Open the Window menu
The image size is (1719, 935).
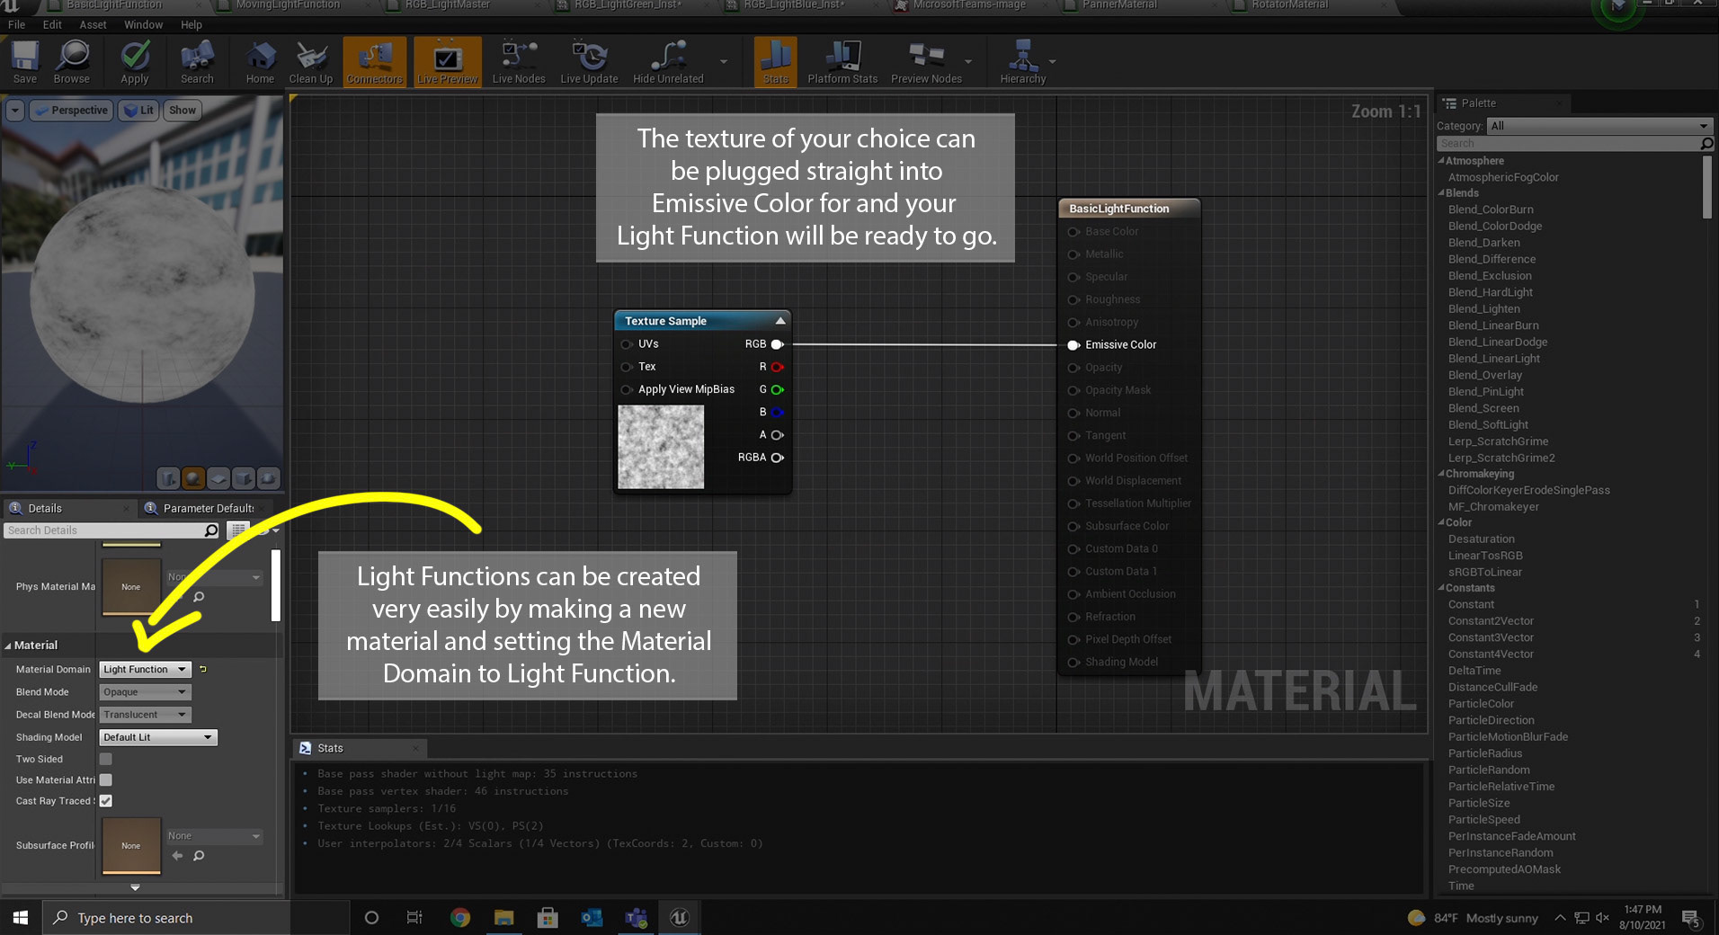coord(144,25)
